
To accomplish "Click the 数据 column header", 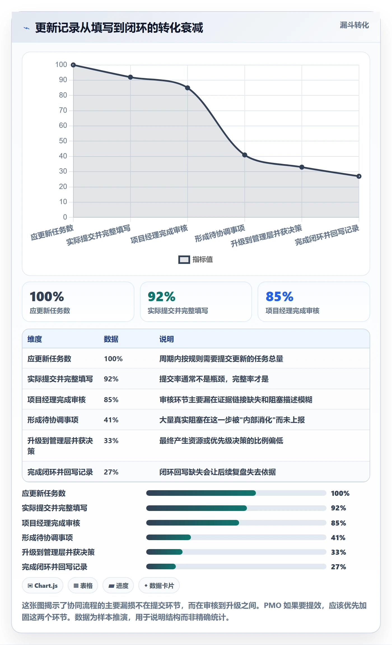I will [111, 339].
